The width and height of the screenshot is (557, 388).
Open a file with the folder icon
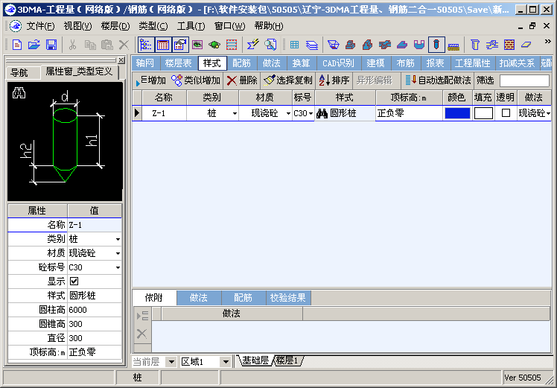click(34, 45)
